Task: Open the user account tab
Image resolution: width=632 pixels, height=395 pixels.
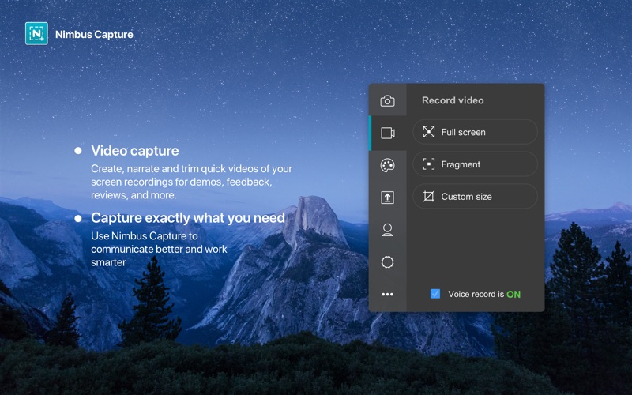Action: [387, 230]
